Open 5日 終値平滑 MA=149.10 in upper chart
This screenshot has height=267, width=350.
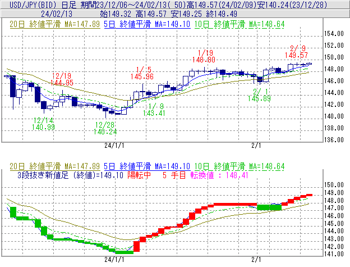pos(147,24)
